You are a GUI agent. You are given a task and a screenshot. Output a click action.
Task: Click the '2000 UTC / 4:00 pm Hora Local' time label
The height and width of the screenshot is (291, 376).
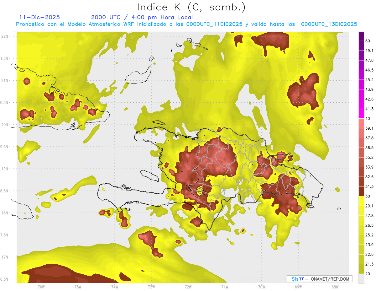point(142,17)
